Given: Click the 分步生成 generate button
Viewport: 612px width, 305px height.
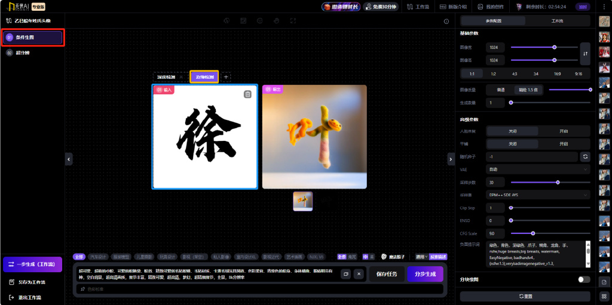Looking at the screenshot, I should click(425, 274).
